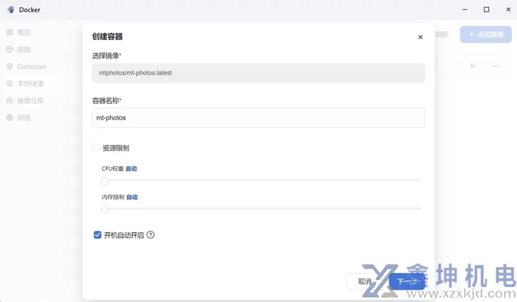
Task: Click the 内存限制 slider handle
Action: point(105,210)
